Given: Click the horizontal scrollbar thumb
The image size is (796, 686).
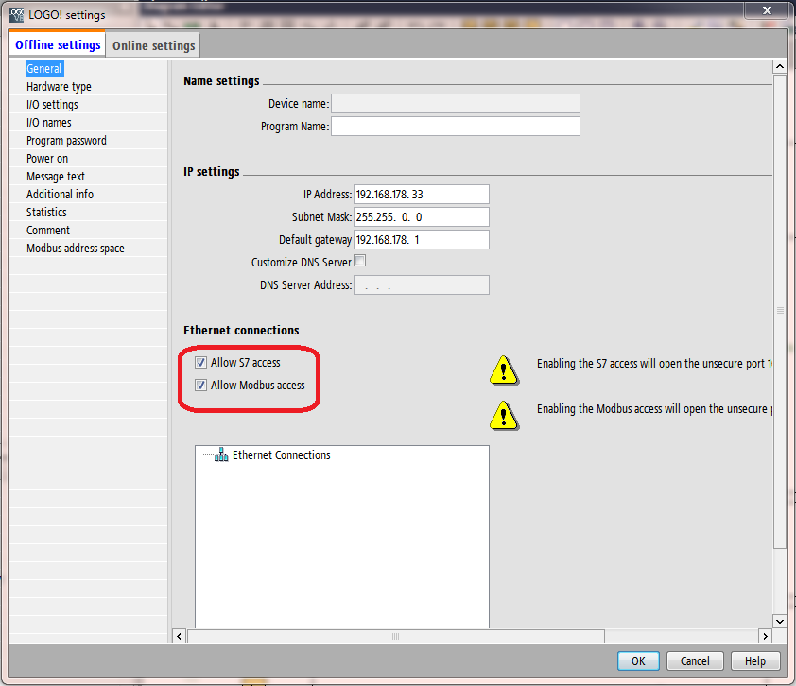Looking at the screenshot, I should tap(396, 636).
